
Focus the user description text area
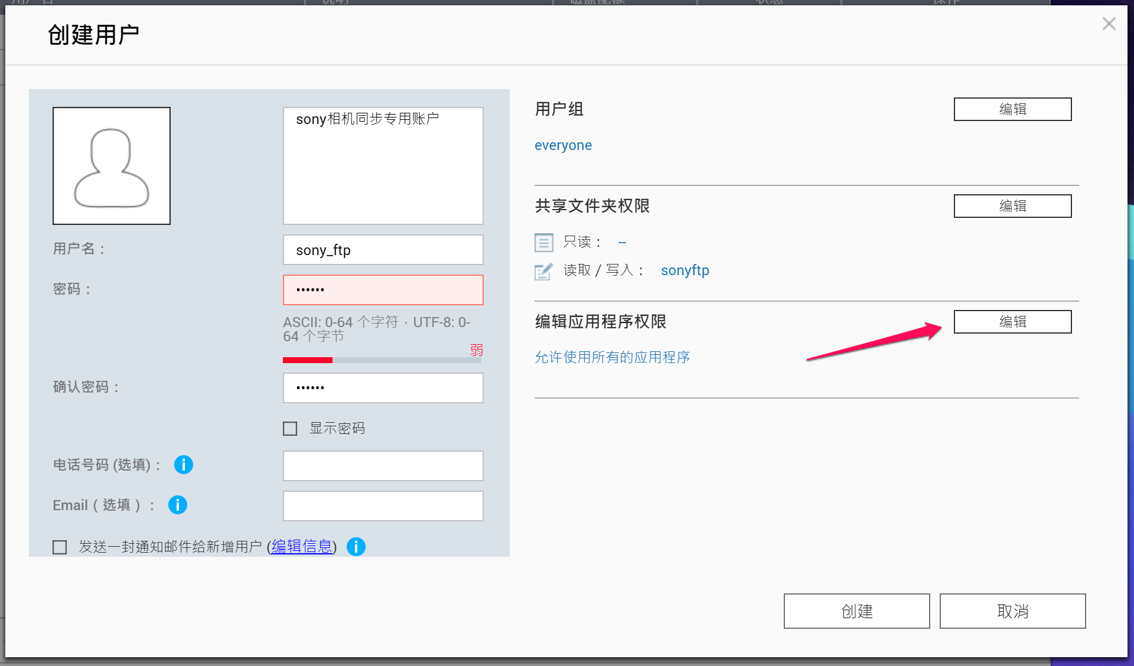point(383,166)
